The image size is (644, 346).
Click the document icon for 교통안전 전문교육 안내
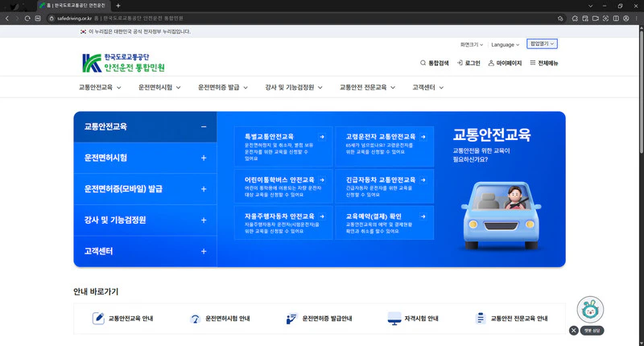pyautogui.click(x=480, y=318)
